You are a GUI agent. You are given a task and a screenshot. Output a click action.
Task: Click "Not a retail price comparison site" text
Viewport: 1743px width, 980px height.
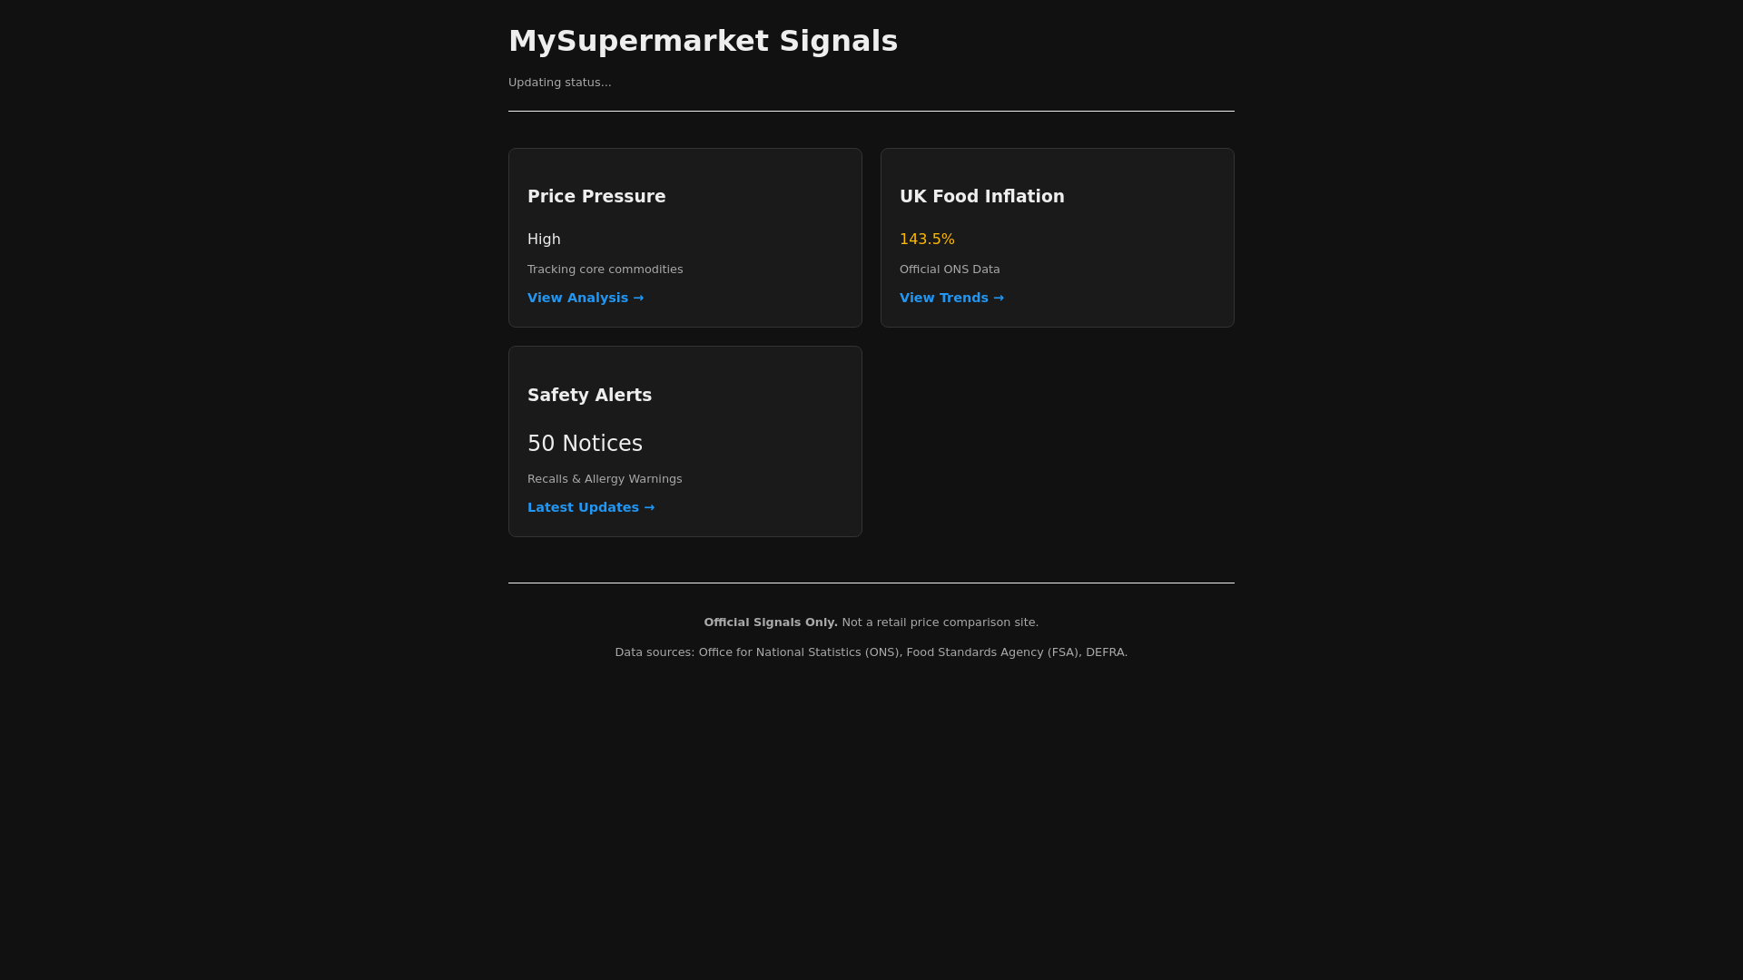click(x=940, y=622)
